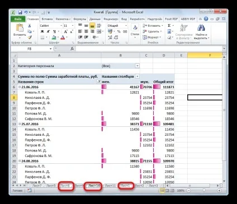This screenshot has width=237, height=204.
Task: Toggle Italic formatting (К)
Action: (x=48, y=31)
